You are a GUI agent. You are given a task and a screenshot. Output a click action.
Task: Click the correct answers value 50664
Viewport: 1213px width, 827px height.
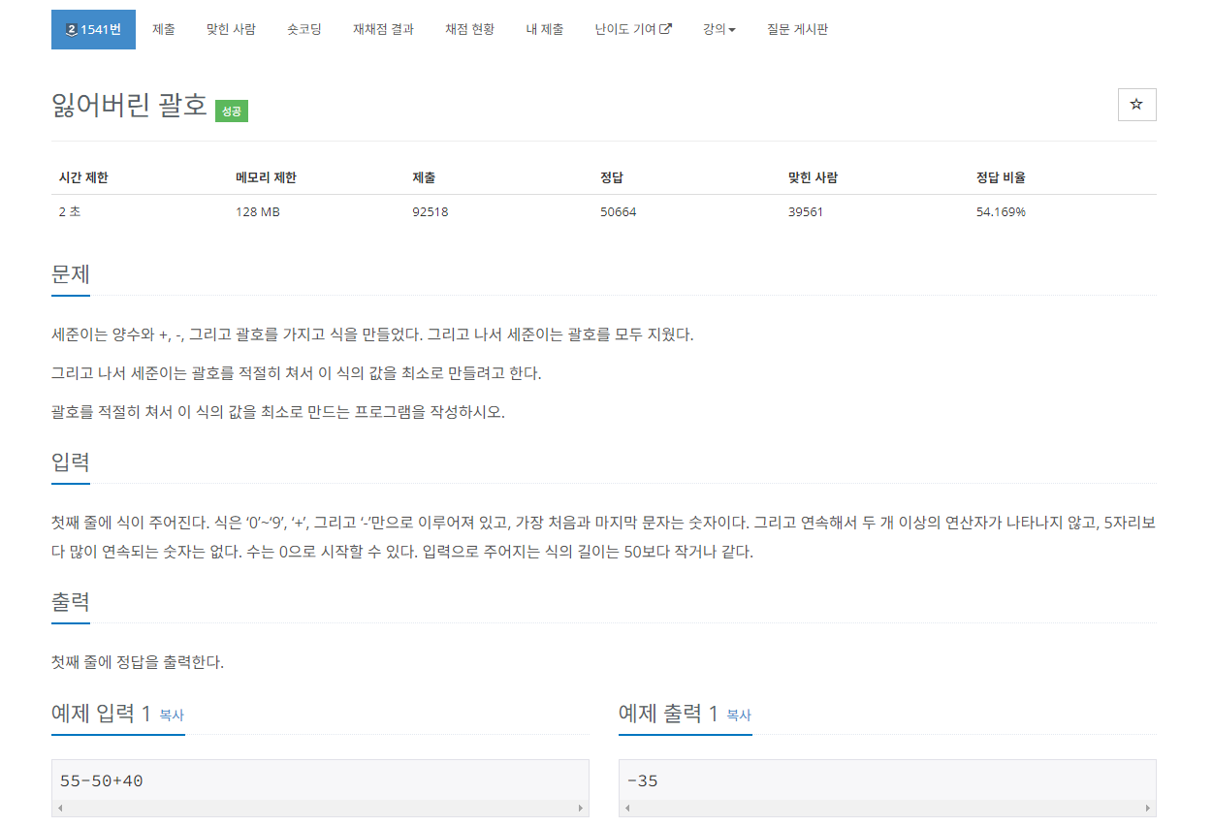pos(619,211)
